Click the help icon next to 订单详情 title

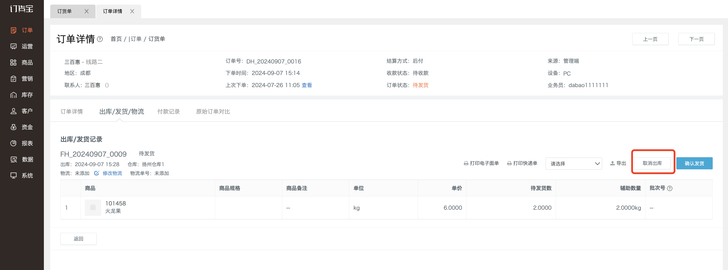[100, 39]
